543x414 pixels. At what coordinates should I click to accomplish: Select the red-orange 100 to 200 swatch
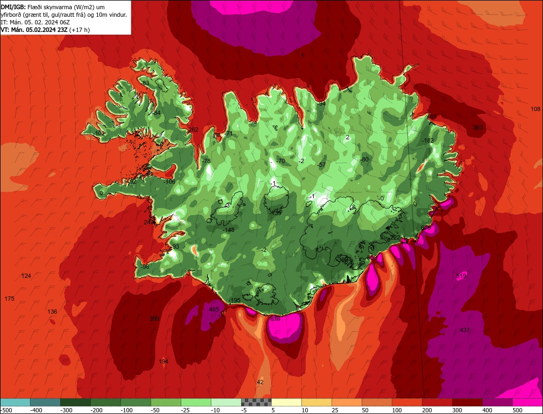(407, 402)
